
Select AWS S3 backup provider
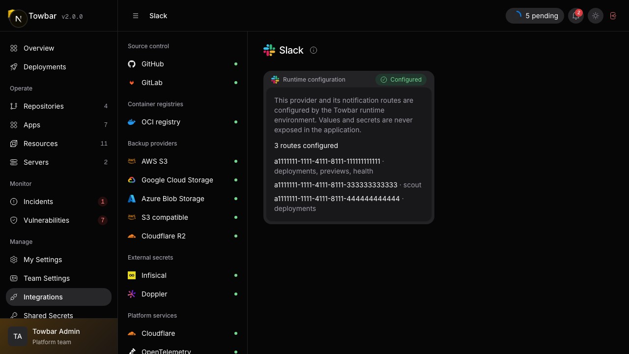tap(182, 161)
